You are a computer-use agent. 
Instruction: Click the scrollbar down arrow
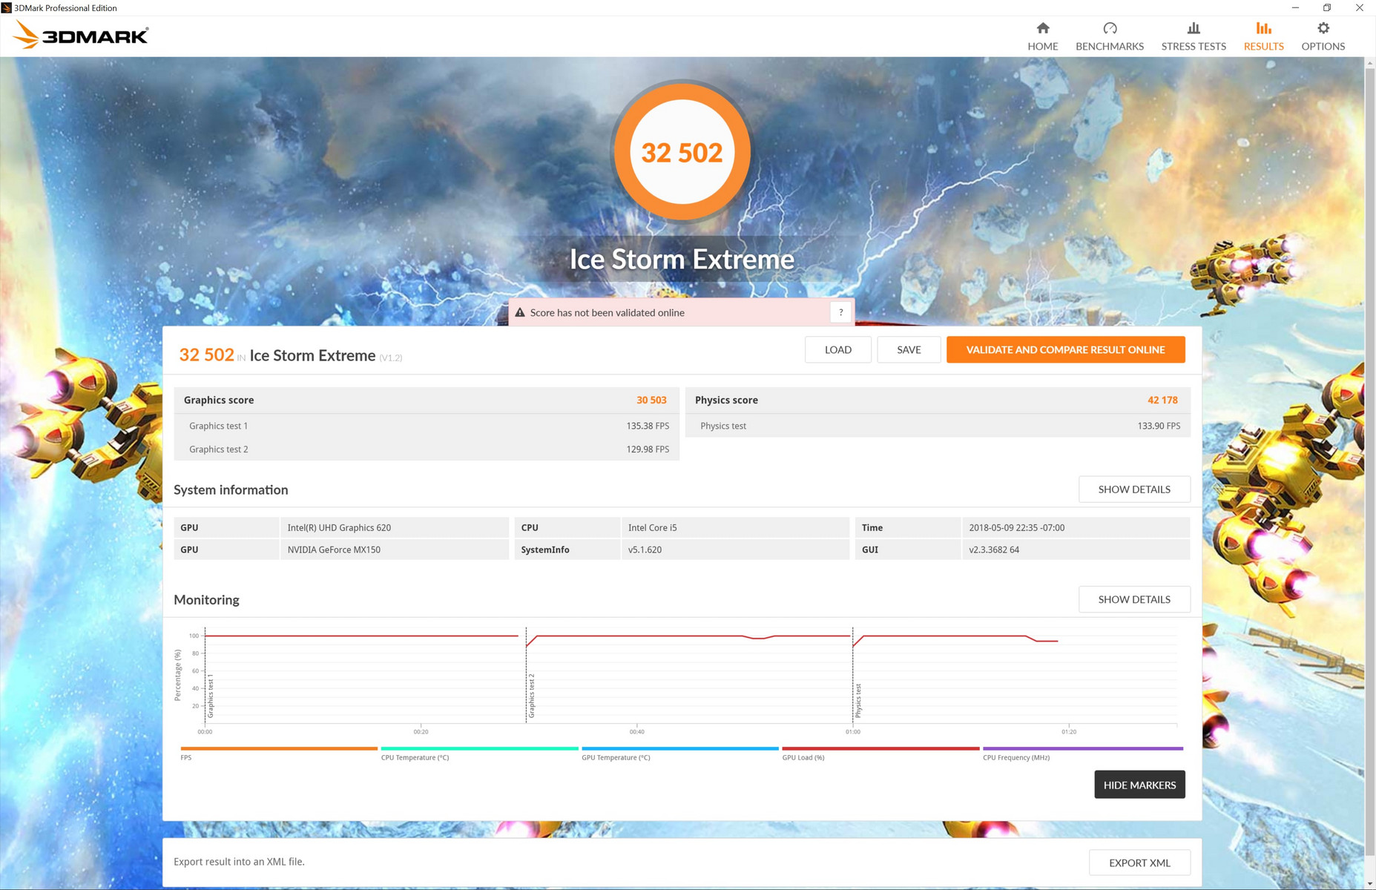point(1369,883)
